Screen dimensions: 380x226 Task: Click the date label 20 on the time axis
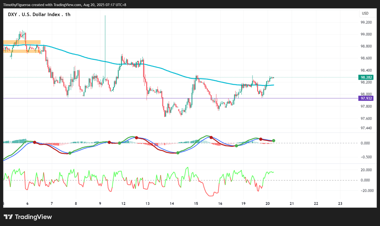click(267, 203)
